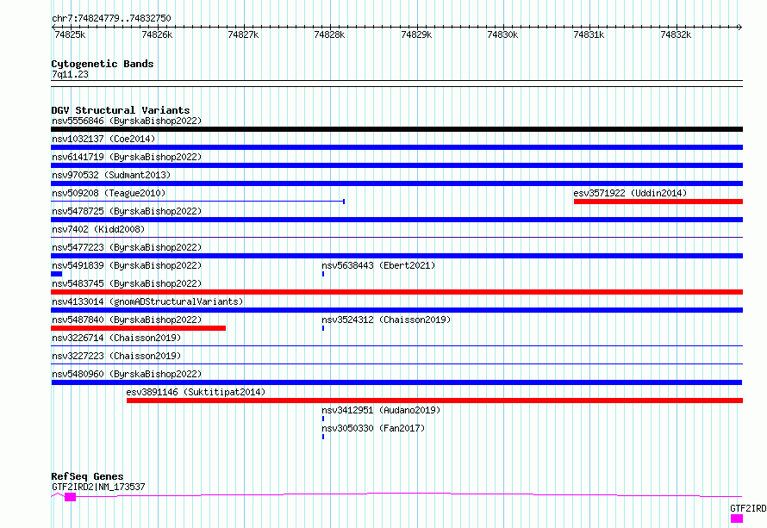Open esv3891146 (Suktitipat2014) variant label

point(196,392)
